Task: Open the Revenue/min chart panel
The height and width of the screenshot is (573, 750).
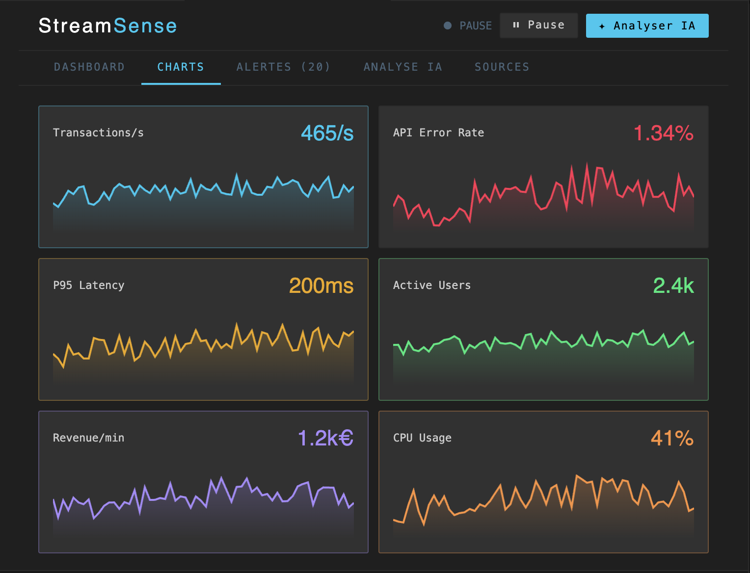Action: coord(203,482)
